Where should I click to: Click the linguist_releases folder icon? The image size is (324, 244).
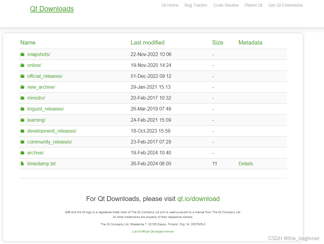[22, 109]
